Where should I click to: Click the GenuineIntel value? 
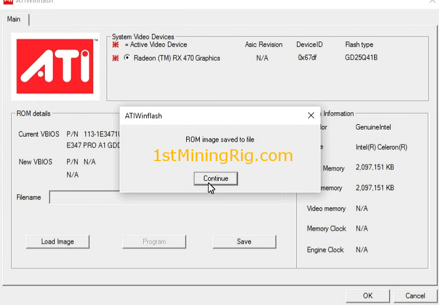373,127
